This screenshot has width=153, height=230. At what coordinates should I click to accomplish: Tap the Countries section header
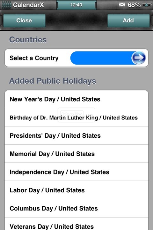(28, 40)
